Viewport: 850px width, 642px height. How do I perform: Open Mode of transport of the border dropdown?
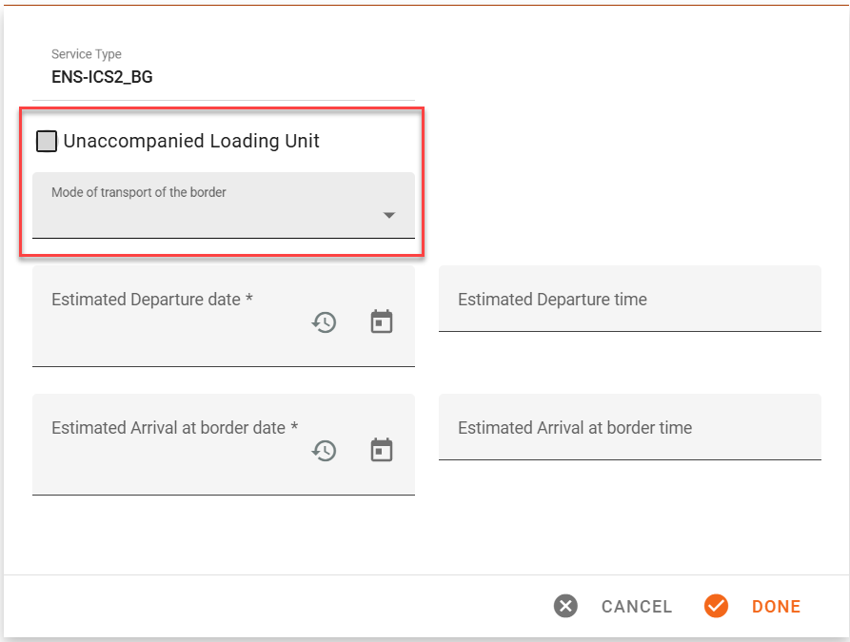[224, 205]
